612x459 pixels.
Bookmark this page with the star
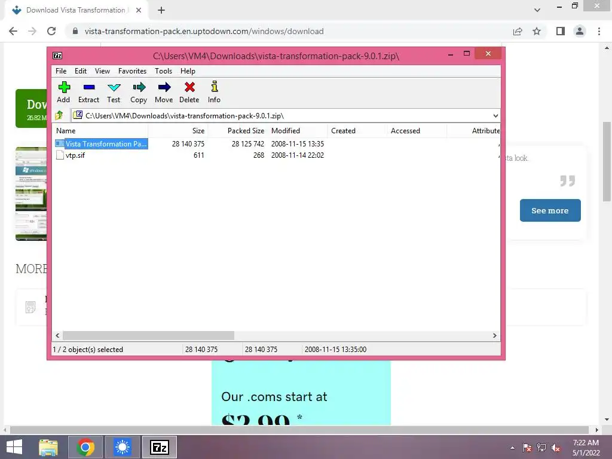537,31
